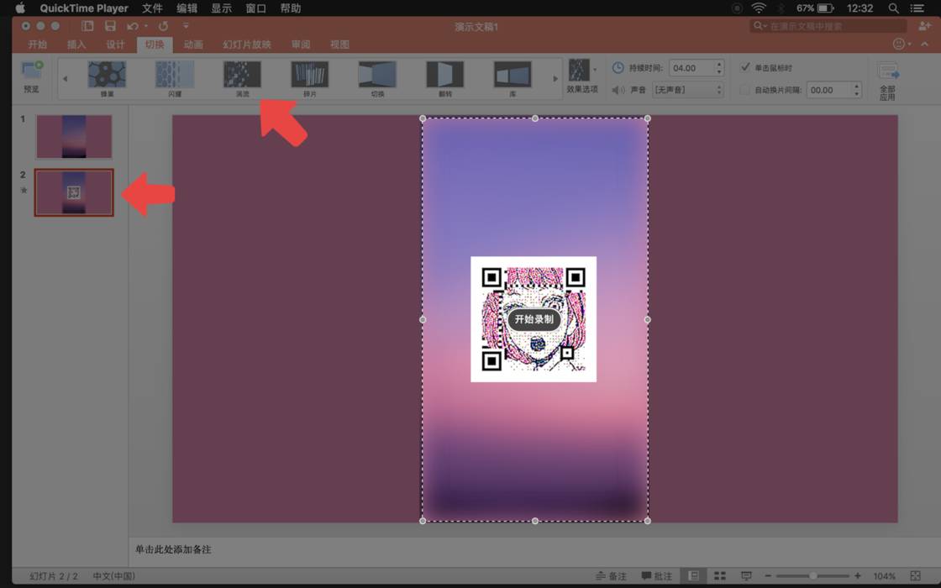Click the Spotlight search icon

894,8
